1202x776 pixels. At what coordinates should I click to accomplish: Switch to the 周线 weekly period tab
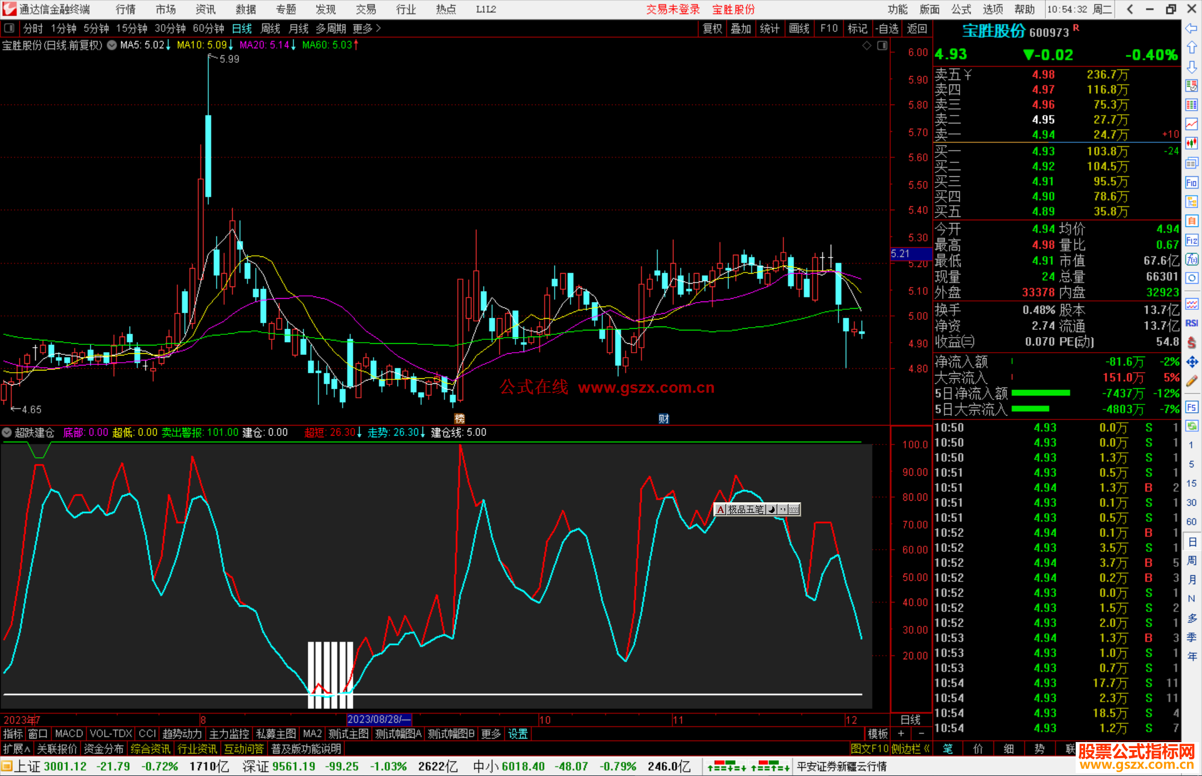pyautogui.click(x=270, y=28)
